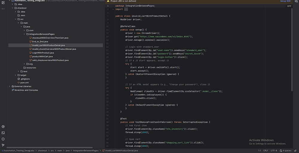The image size is (299, 153).
Task: Click the More tool windows ellipsis
Action: [3, 9]
